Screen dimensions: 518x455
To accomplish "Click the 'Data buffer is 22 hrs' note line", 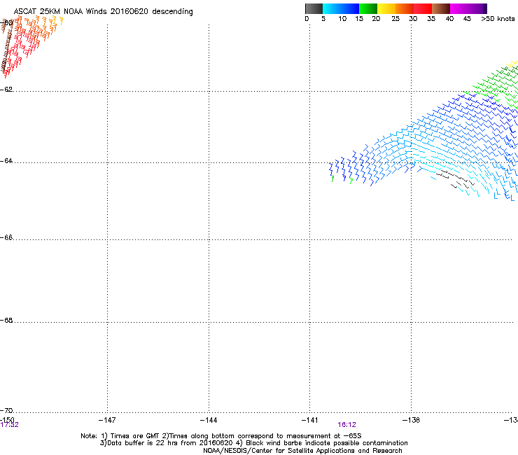I will [x=253, y=443].
